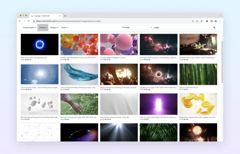Open the blue shock wave thumbnail
Screen dimensions: 240x154
tap(40, 44)
